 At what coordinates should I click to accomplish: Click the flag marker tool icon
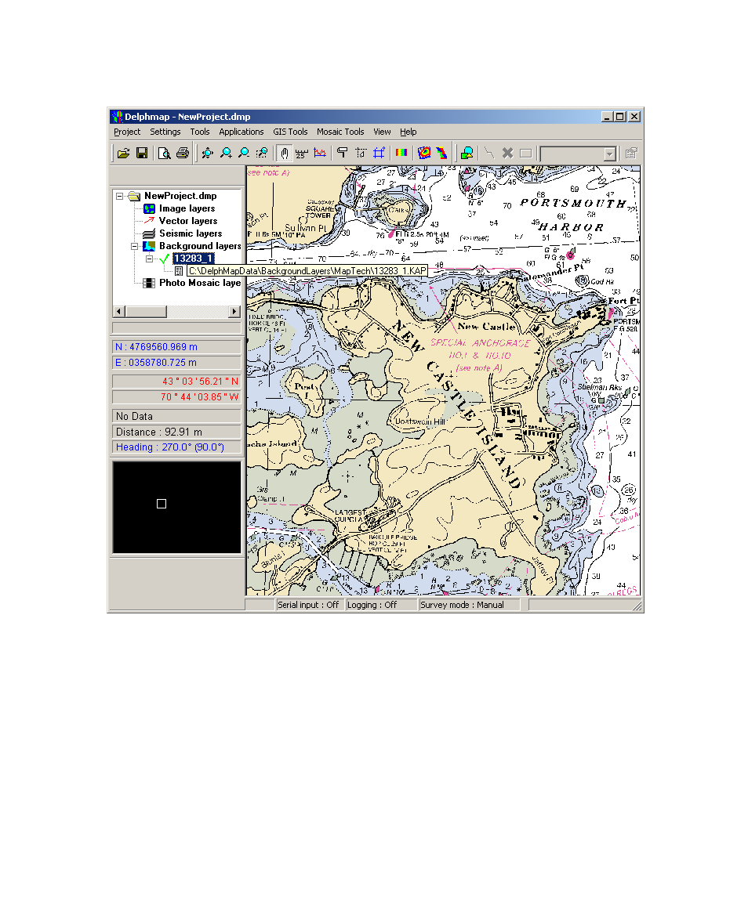343,153
